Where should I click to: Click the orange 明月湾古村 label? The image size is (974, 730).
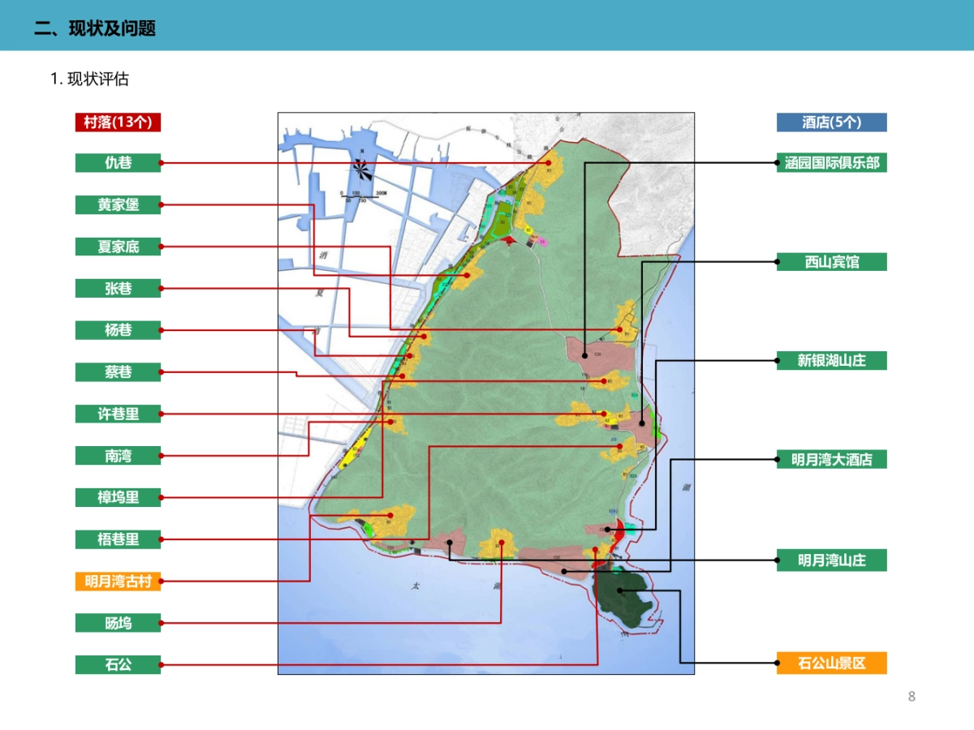click(119, 582)
